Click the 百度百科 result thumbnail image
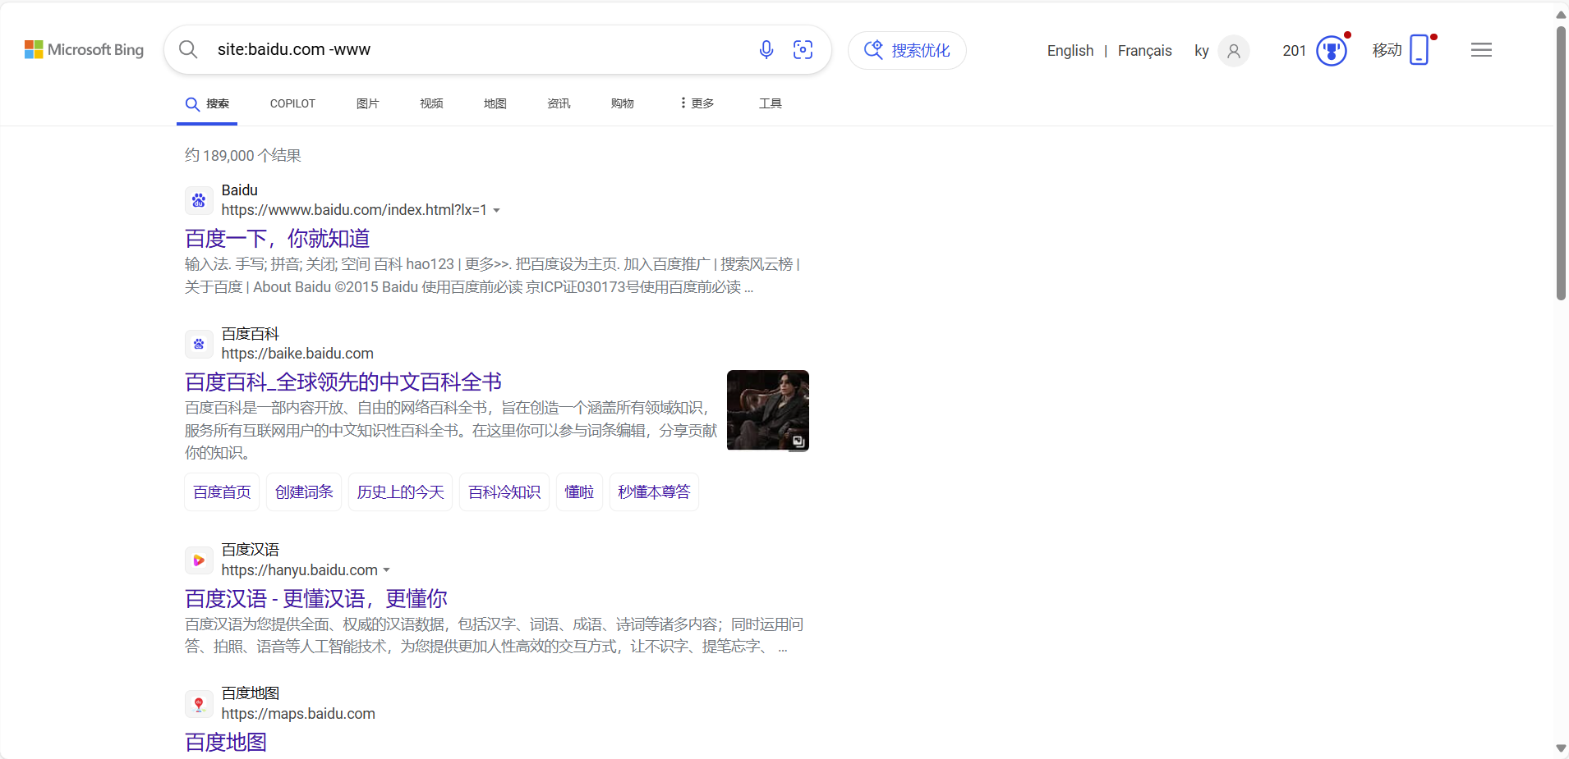Screen dimensions: 1569x759 coord(768,410)
